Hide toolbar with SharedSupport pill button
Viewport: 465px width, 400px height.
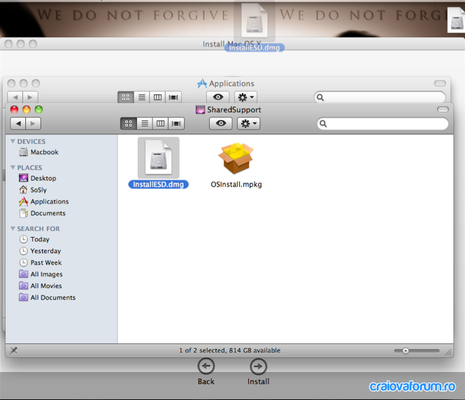pos(443,109)
